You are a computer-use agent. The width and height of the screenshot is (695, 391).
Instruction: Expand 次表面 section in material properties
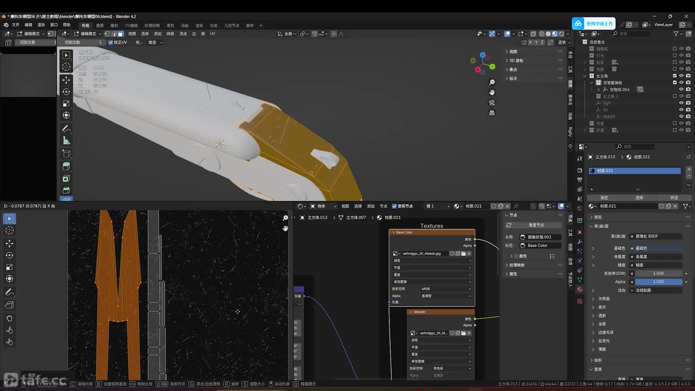[603, 299]
